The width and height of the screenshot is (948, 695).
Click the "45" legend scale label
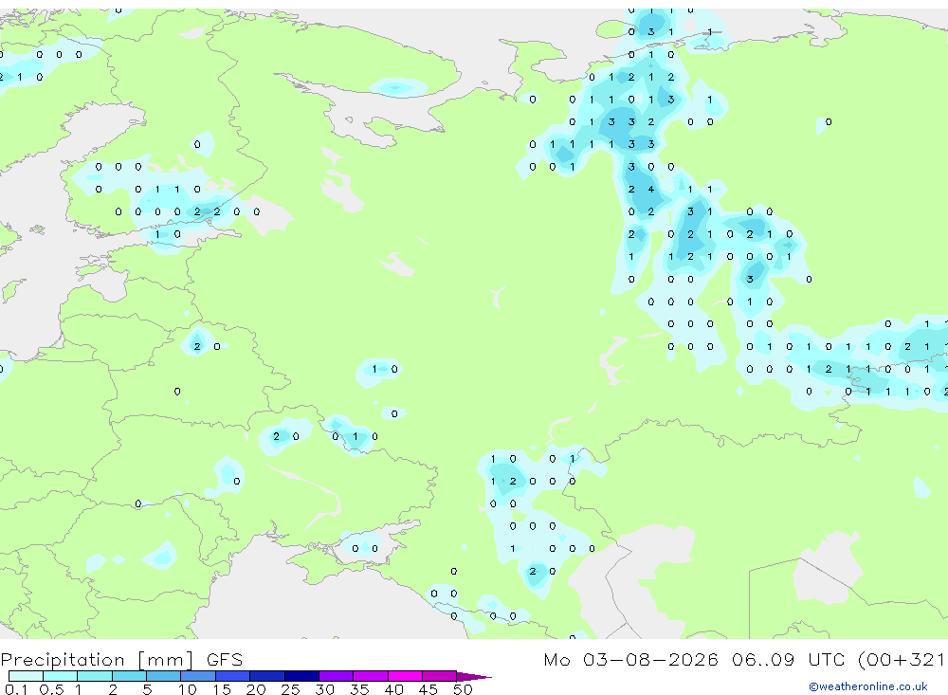428,689
